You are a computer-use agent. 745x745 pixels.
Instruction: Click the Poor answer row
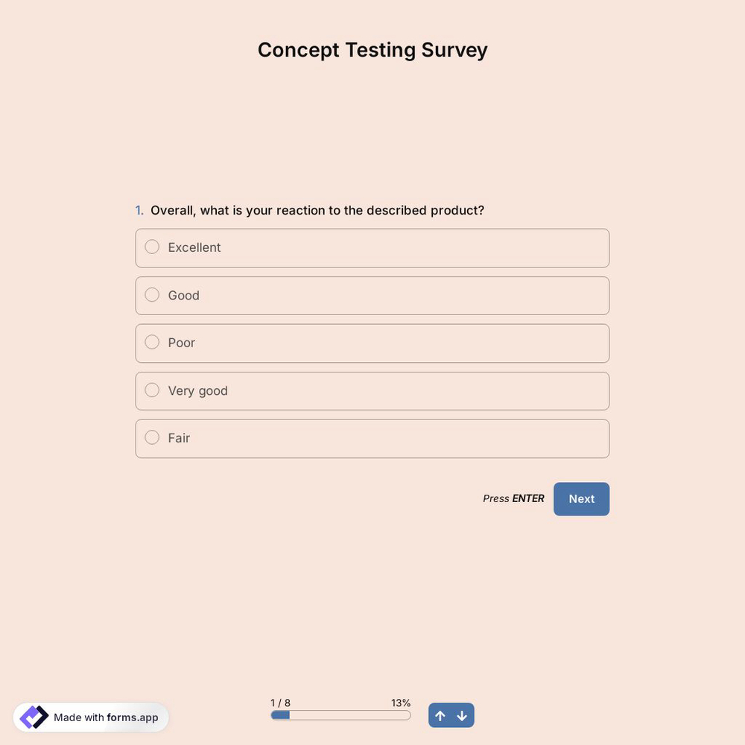point(372,343)
